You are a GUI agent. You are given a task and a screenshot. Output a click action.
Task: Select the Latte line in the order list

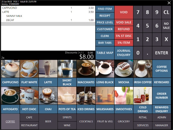[x=48, y=12]
